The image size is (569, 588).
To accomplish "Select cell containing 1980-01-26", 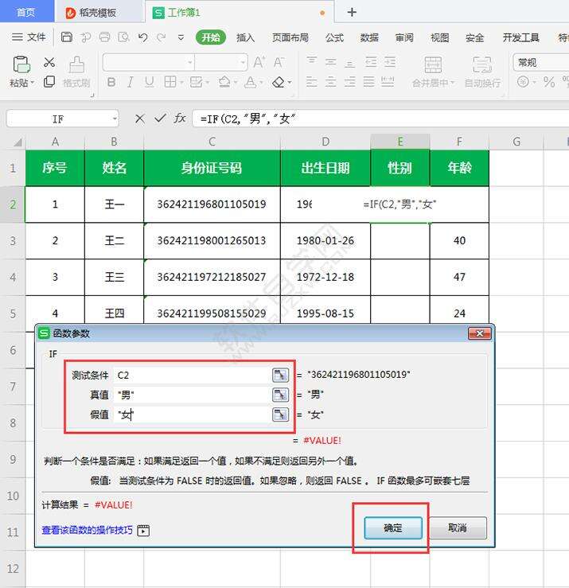I will (325, 241).
